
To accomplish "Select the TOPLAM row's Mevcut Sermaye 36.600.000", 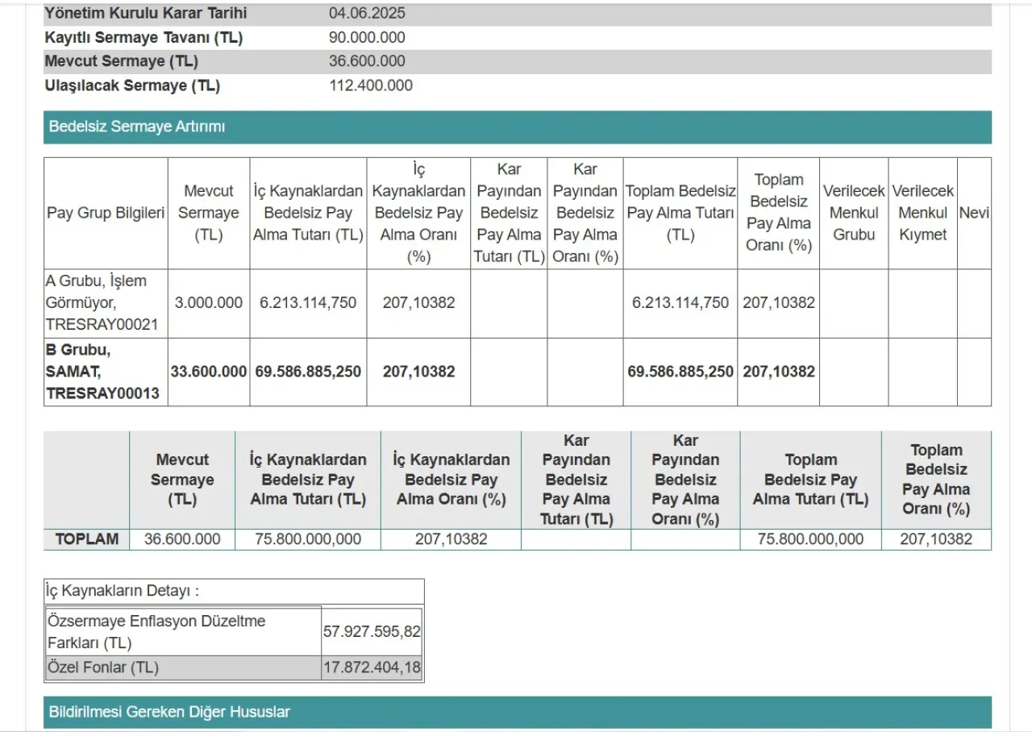I will tap(182, 539).
